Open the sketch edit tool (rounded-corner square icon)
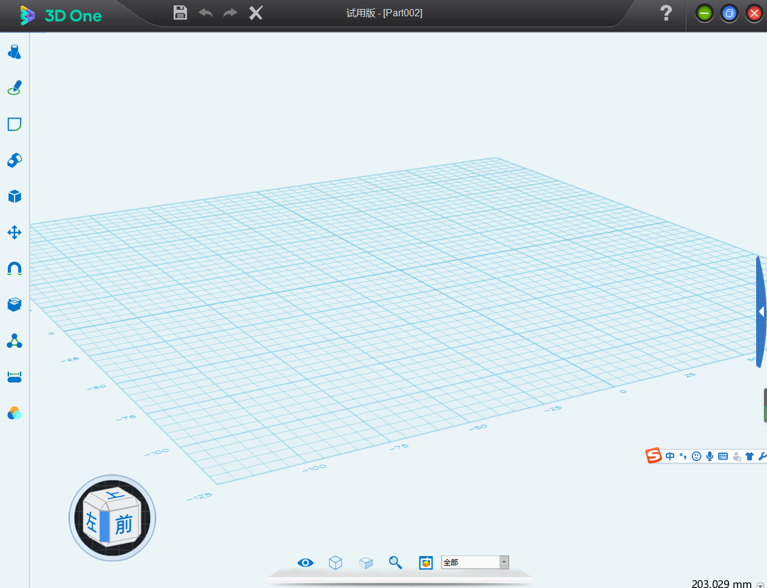The width and height of the screenshot is (767, 588). tap(14, 124)
